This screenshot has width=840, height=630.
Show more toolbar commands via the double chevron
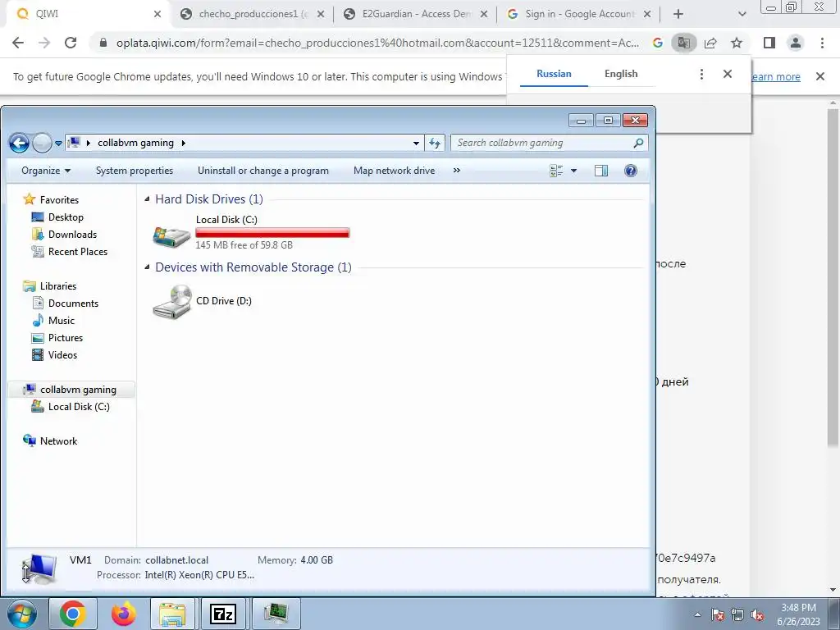pos(456,171)
